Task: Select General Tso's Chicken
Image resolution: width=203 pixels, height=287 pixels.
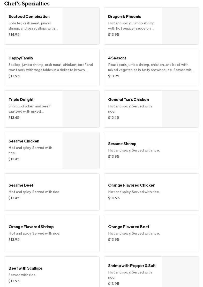Action: pos(133,109)
